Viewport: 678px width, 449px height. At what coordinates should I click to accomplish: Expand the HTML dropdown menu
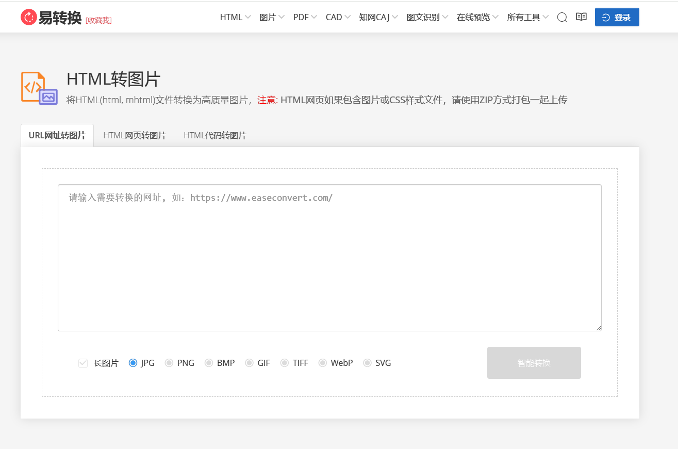[x=235, y=17]
